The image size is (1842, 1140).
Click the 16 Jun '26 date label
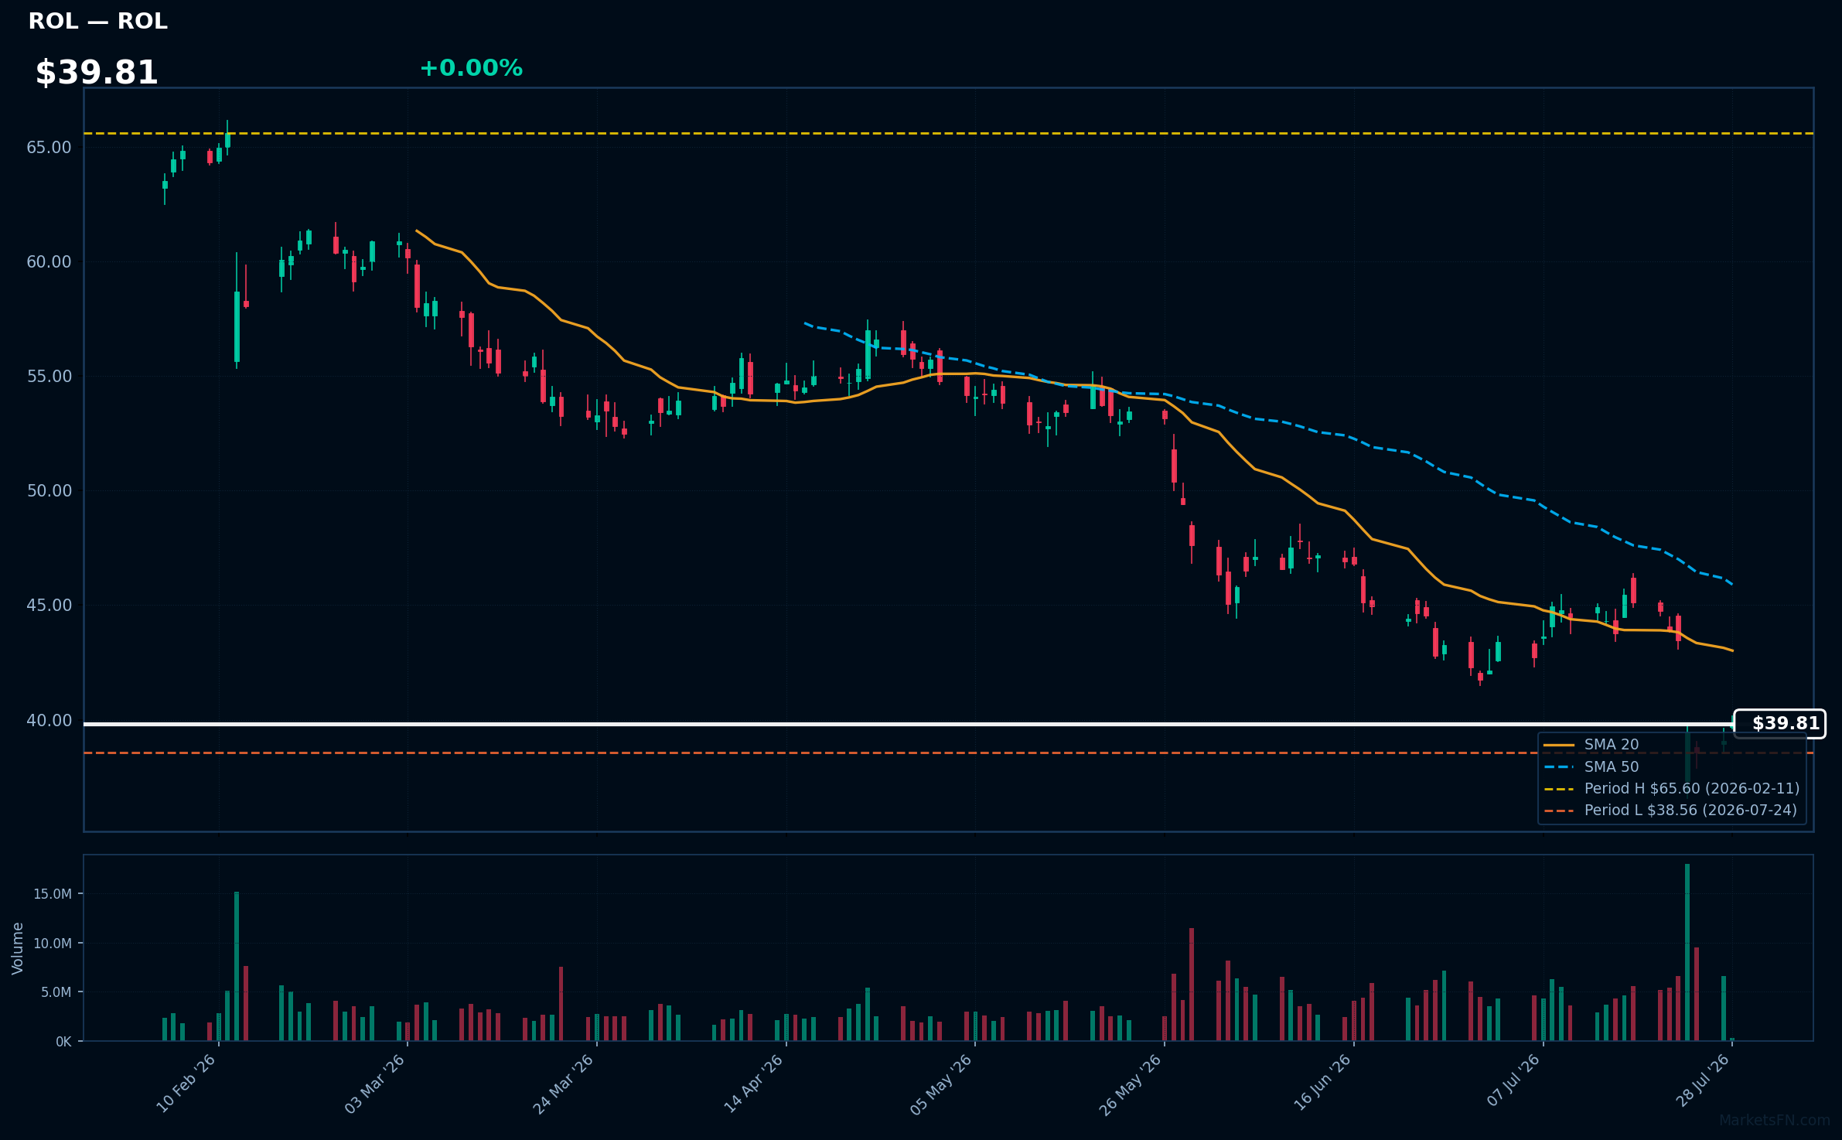[1322, 1084]
